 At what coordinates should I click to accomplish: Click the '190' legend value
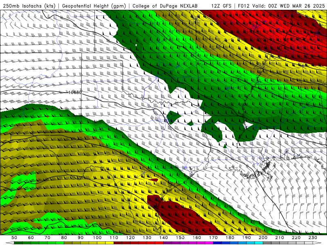click(x=246, y=238)
